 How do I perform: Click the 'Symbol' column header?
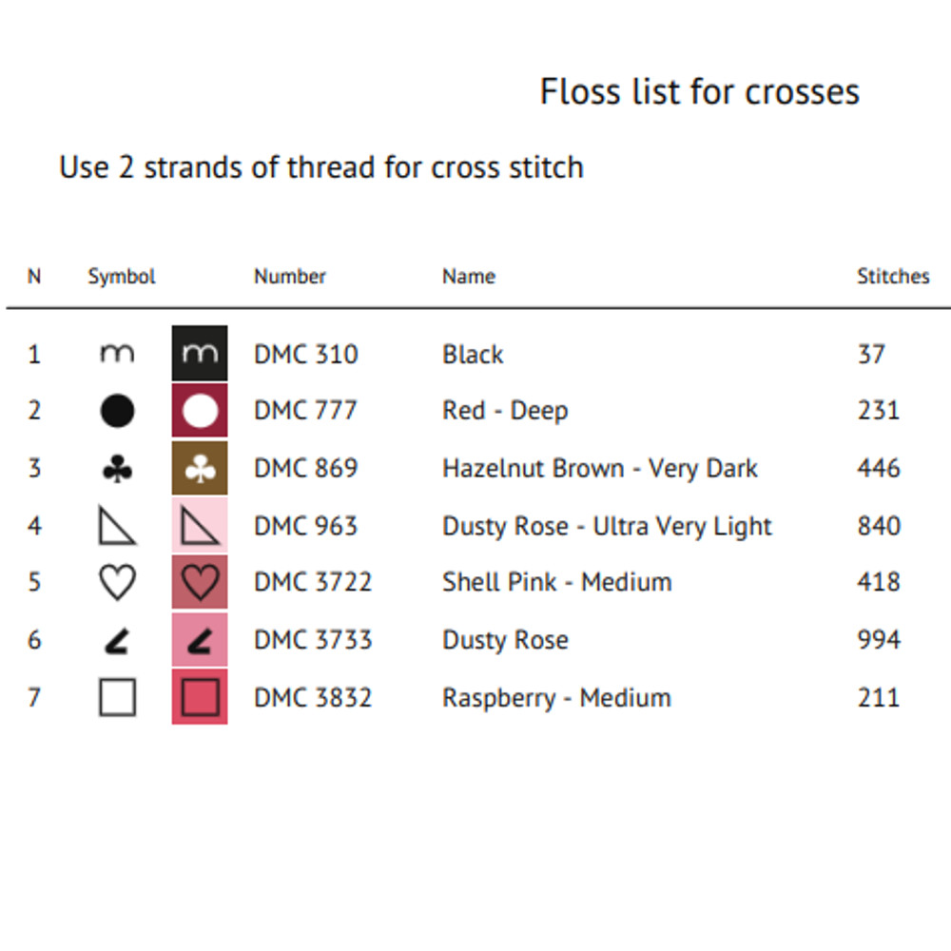click(122, 277)
